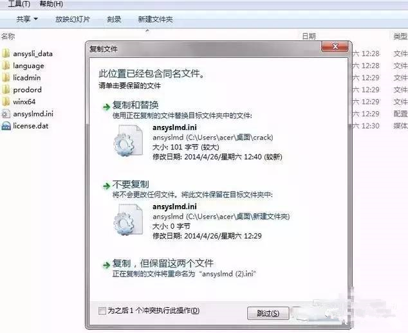Click the language folder icon
Viewport: 408px width, 333px height.
pyautogui.click(x=6, y=66)
